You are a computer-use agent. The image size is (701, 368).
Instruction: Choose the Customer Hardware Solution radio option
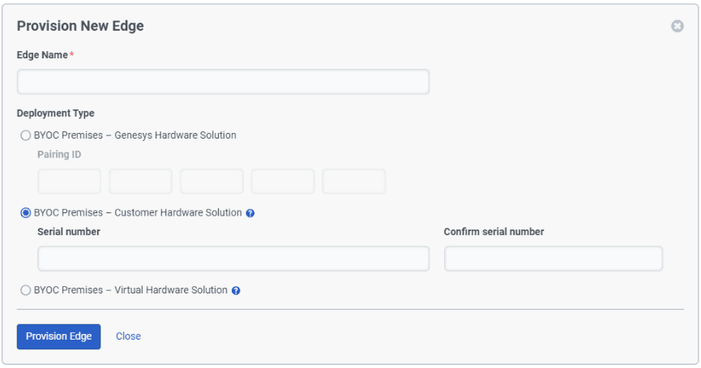(26, 213)
